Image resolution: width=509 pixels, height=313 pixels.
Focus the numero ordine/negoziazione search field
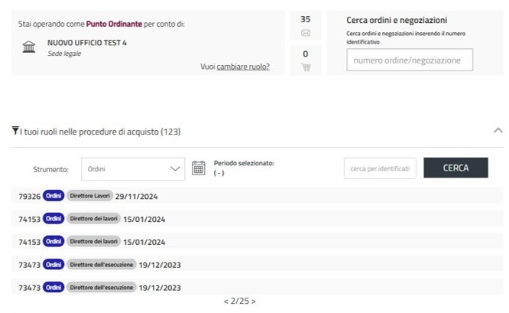(409, 60)
